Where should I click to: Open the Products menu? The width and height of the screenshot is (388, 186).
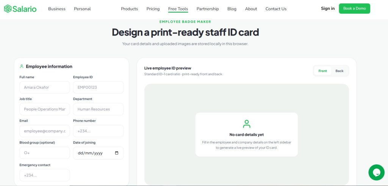click(130, 9)
